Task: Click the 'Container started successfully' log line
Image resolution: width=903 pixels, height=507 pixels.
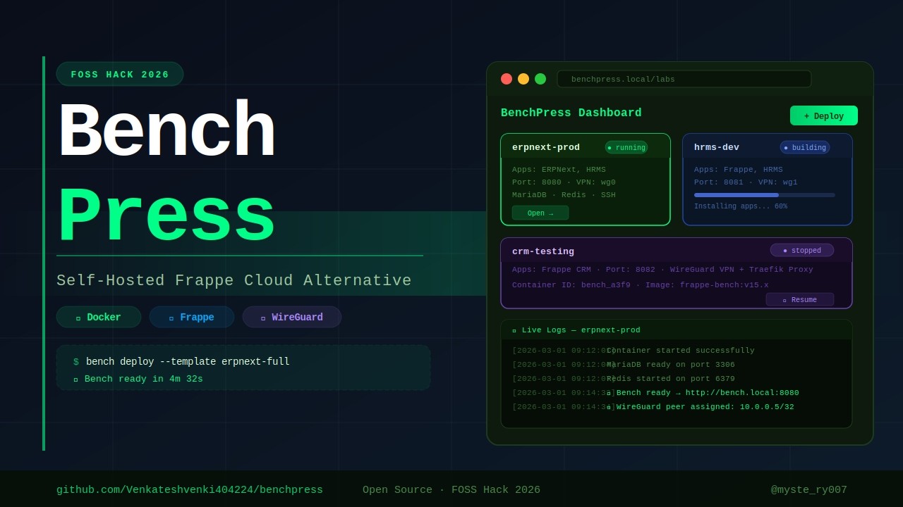Action: tap(681, 350)
